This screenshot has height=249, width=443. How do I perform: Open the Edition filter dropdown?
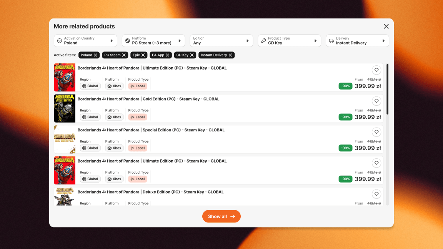coord(221,40)
